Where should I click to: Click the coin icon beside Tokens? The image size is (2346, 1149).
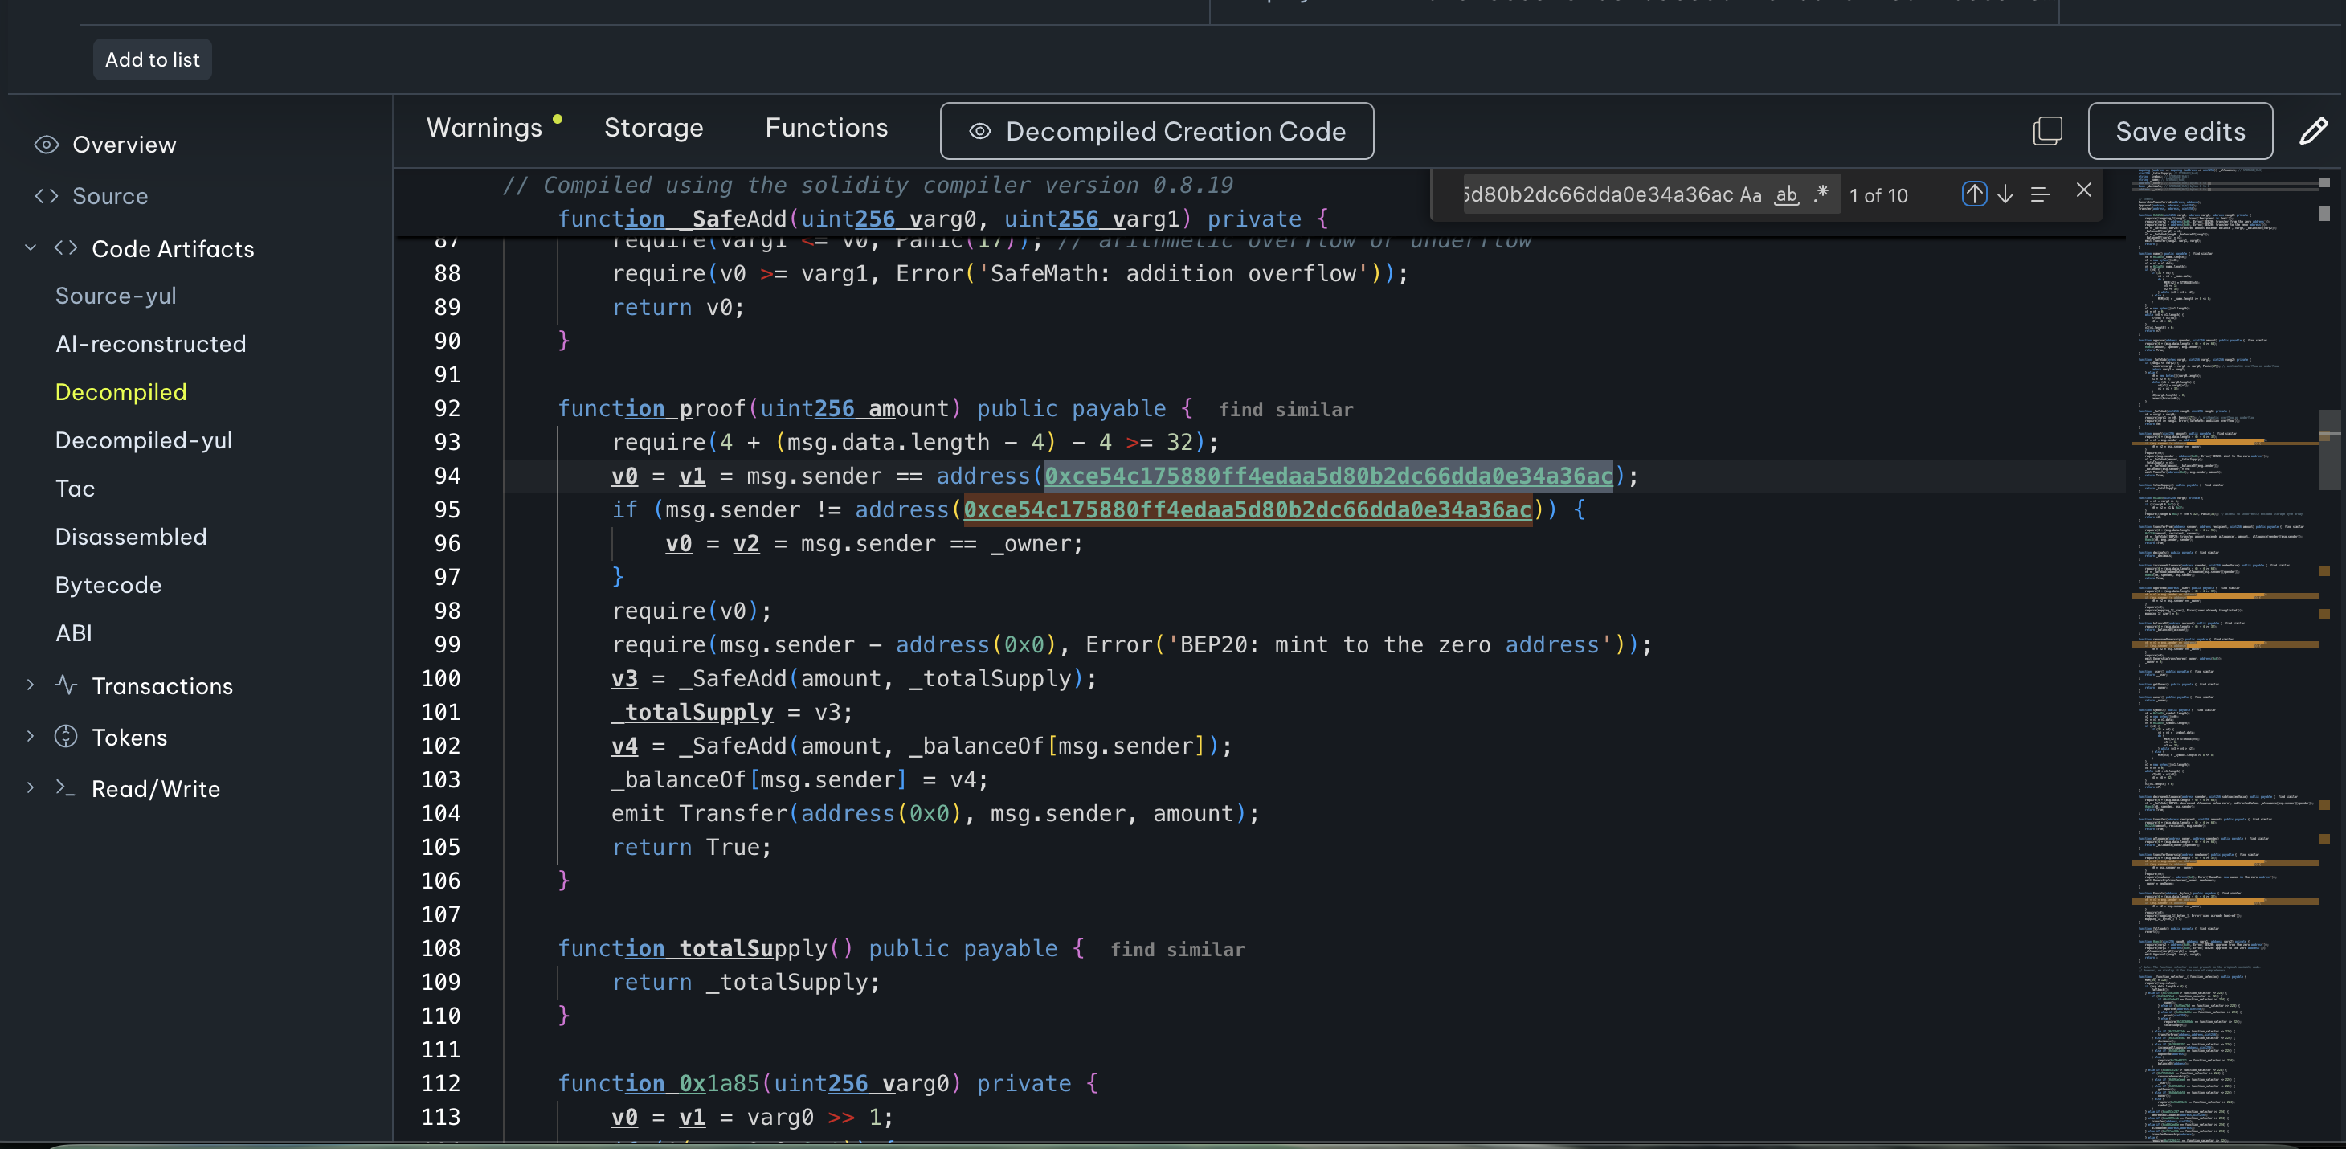[x=66, y=737]
